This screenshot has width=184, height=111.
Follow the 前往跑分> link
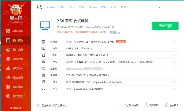[x=115, y=32]
